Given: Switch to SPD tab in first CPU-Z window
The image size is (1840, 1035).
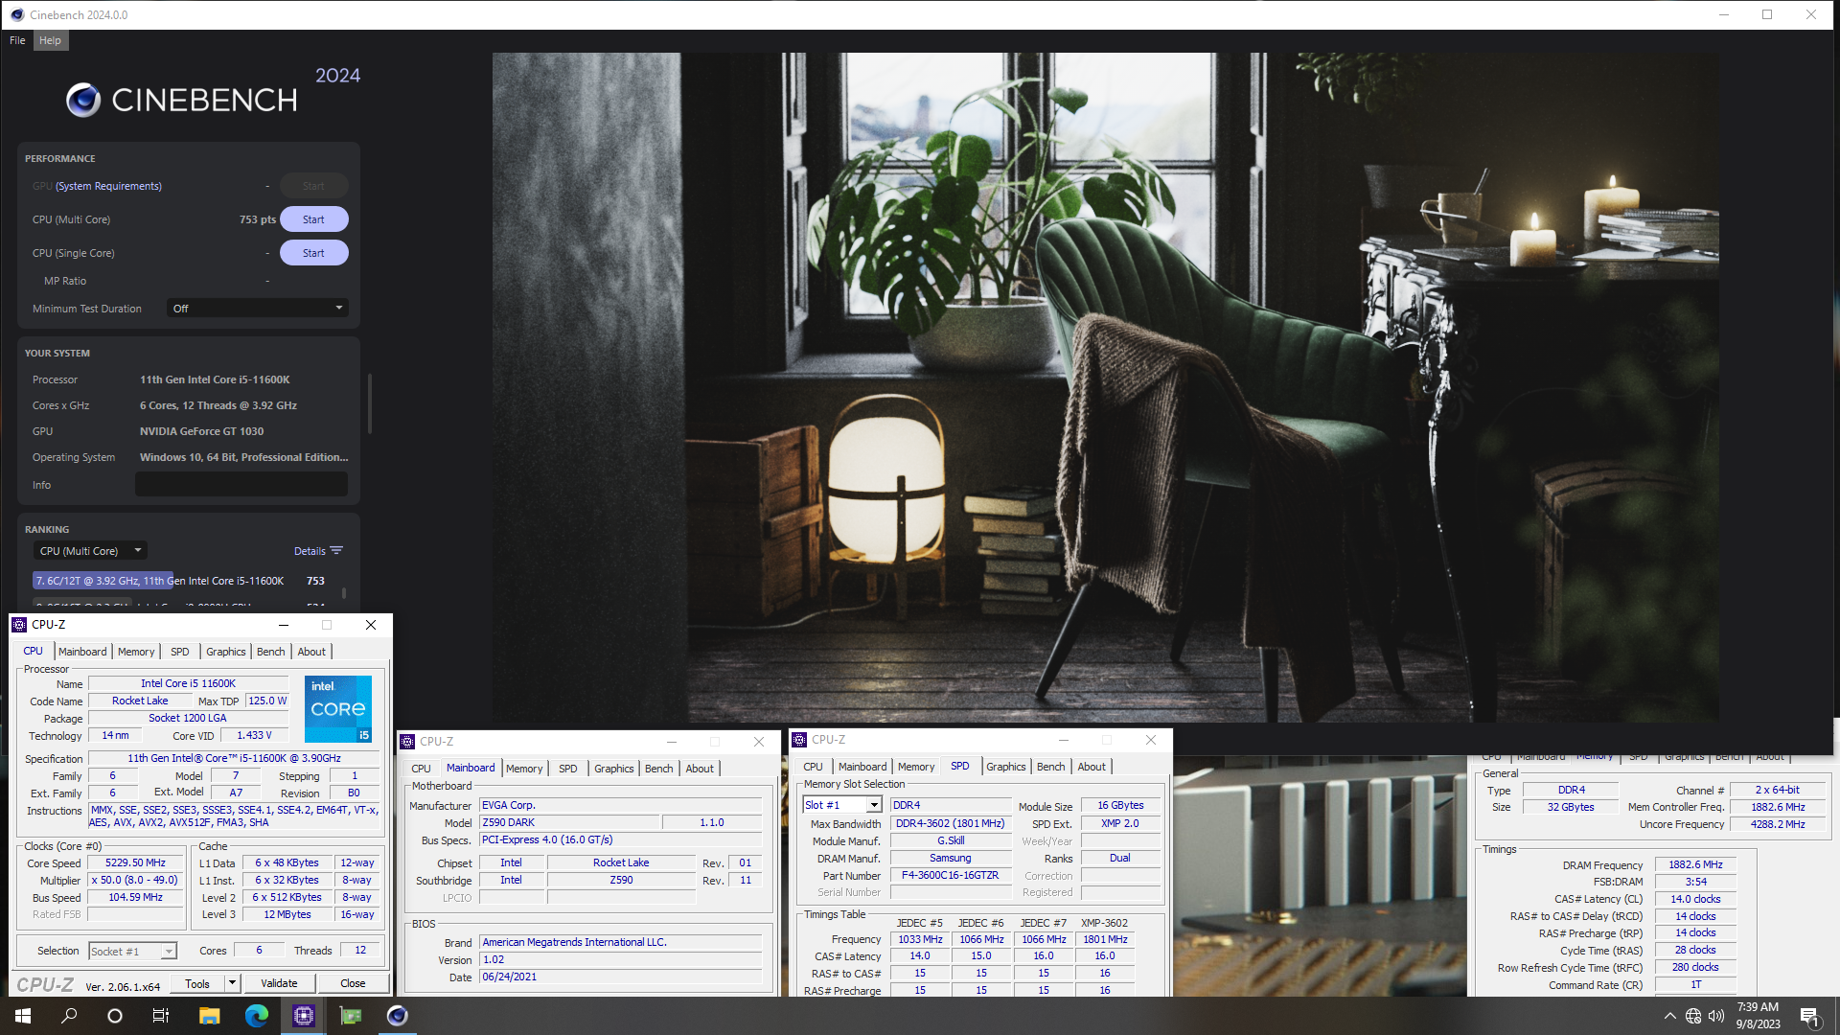Looking at the screenshot, I should click(180, 652).
